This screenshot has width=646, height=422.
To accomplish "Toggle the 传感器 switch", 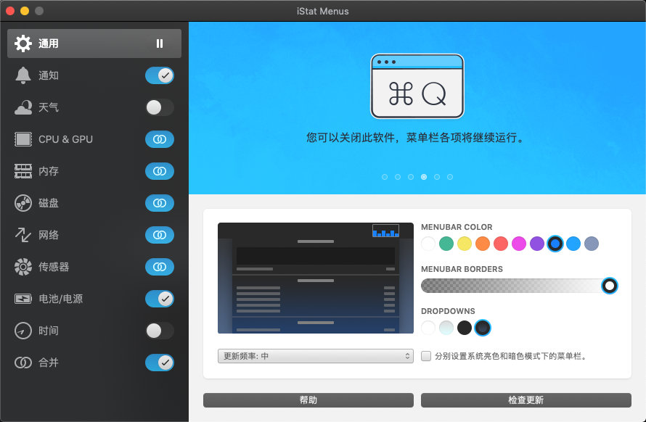I will pos(160,267).
